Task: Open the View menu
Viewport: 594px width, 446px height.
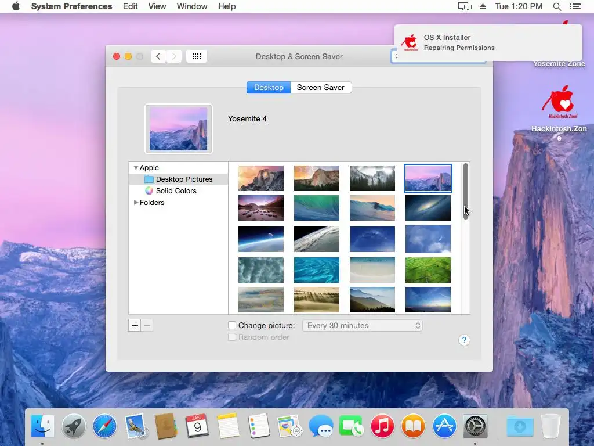Action: (x=157, y=6)
